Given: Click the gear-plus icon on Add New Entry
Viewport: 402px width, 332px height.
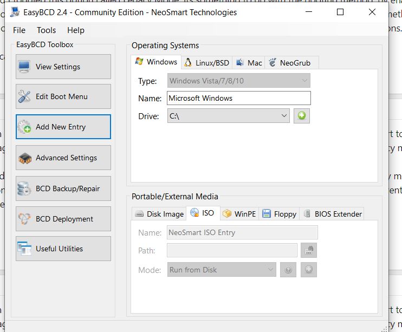Looking at the screenshot, I should coord(24,127).
